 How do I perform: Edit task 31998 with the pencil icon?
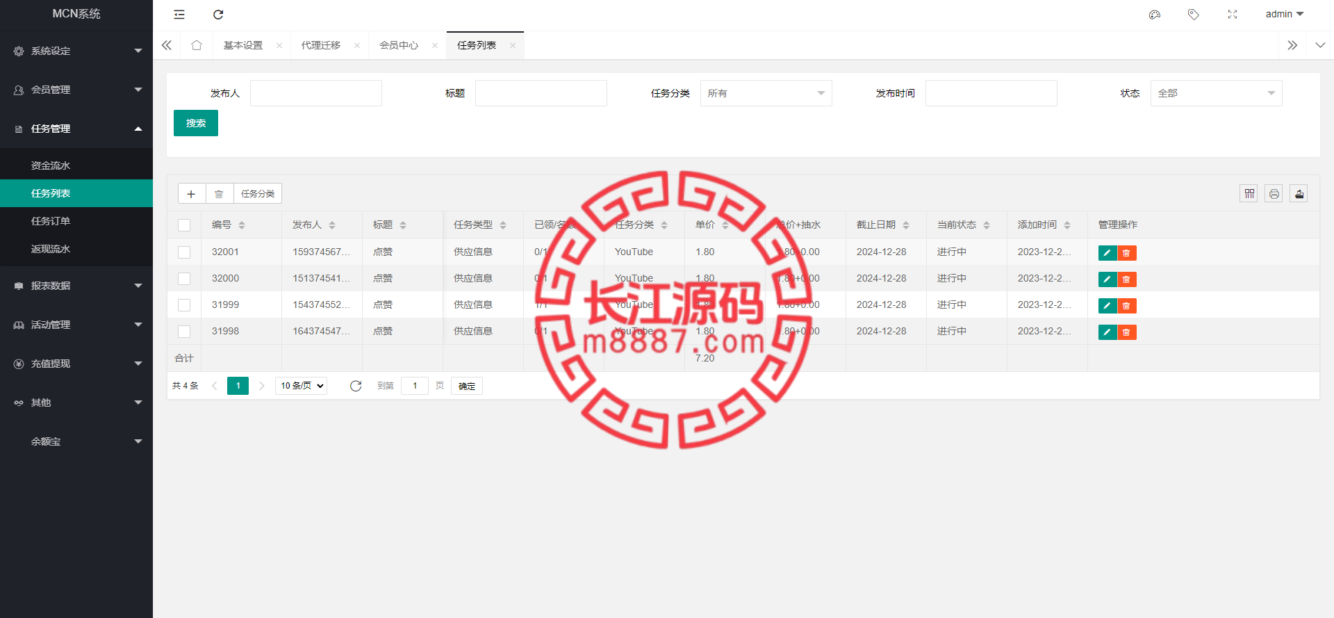tap(1107, 332)
